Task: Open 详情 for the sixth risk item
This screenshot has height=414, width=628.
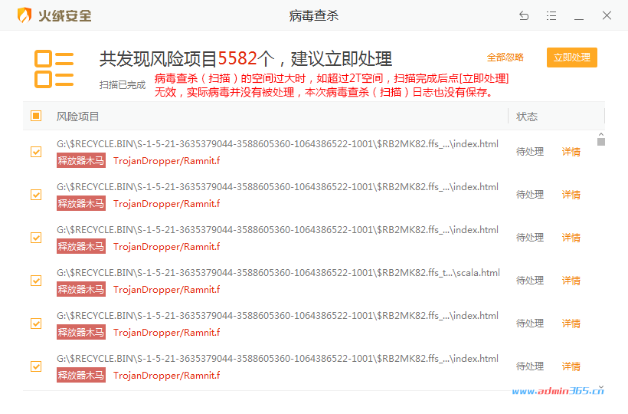Action: [x=571, y=366]
